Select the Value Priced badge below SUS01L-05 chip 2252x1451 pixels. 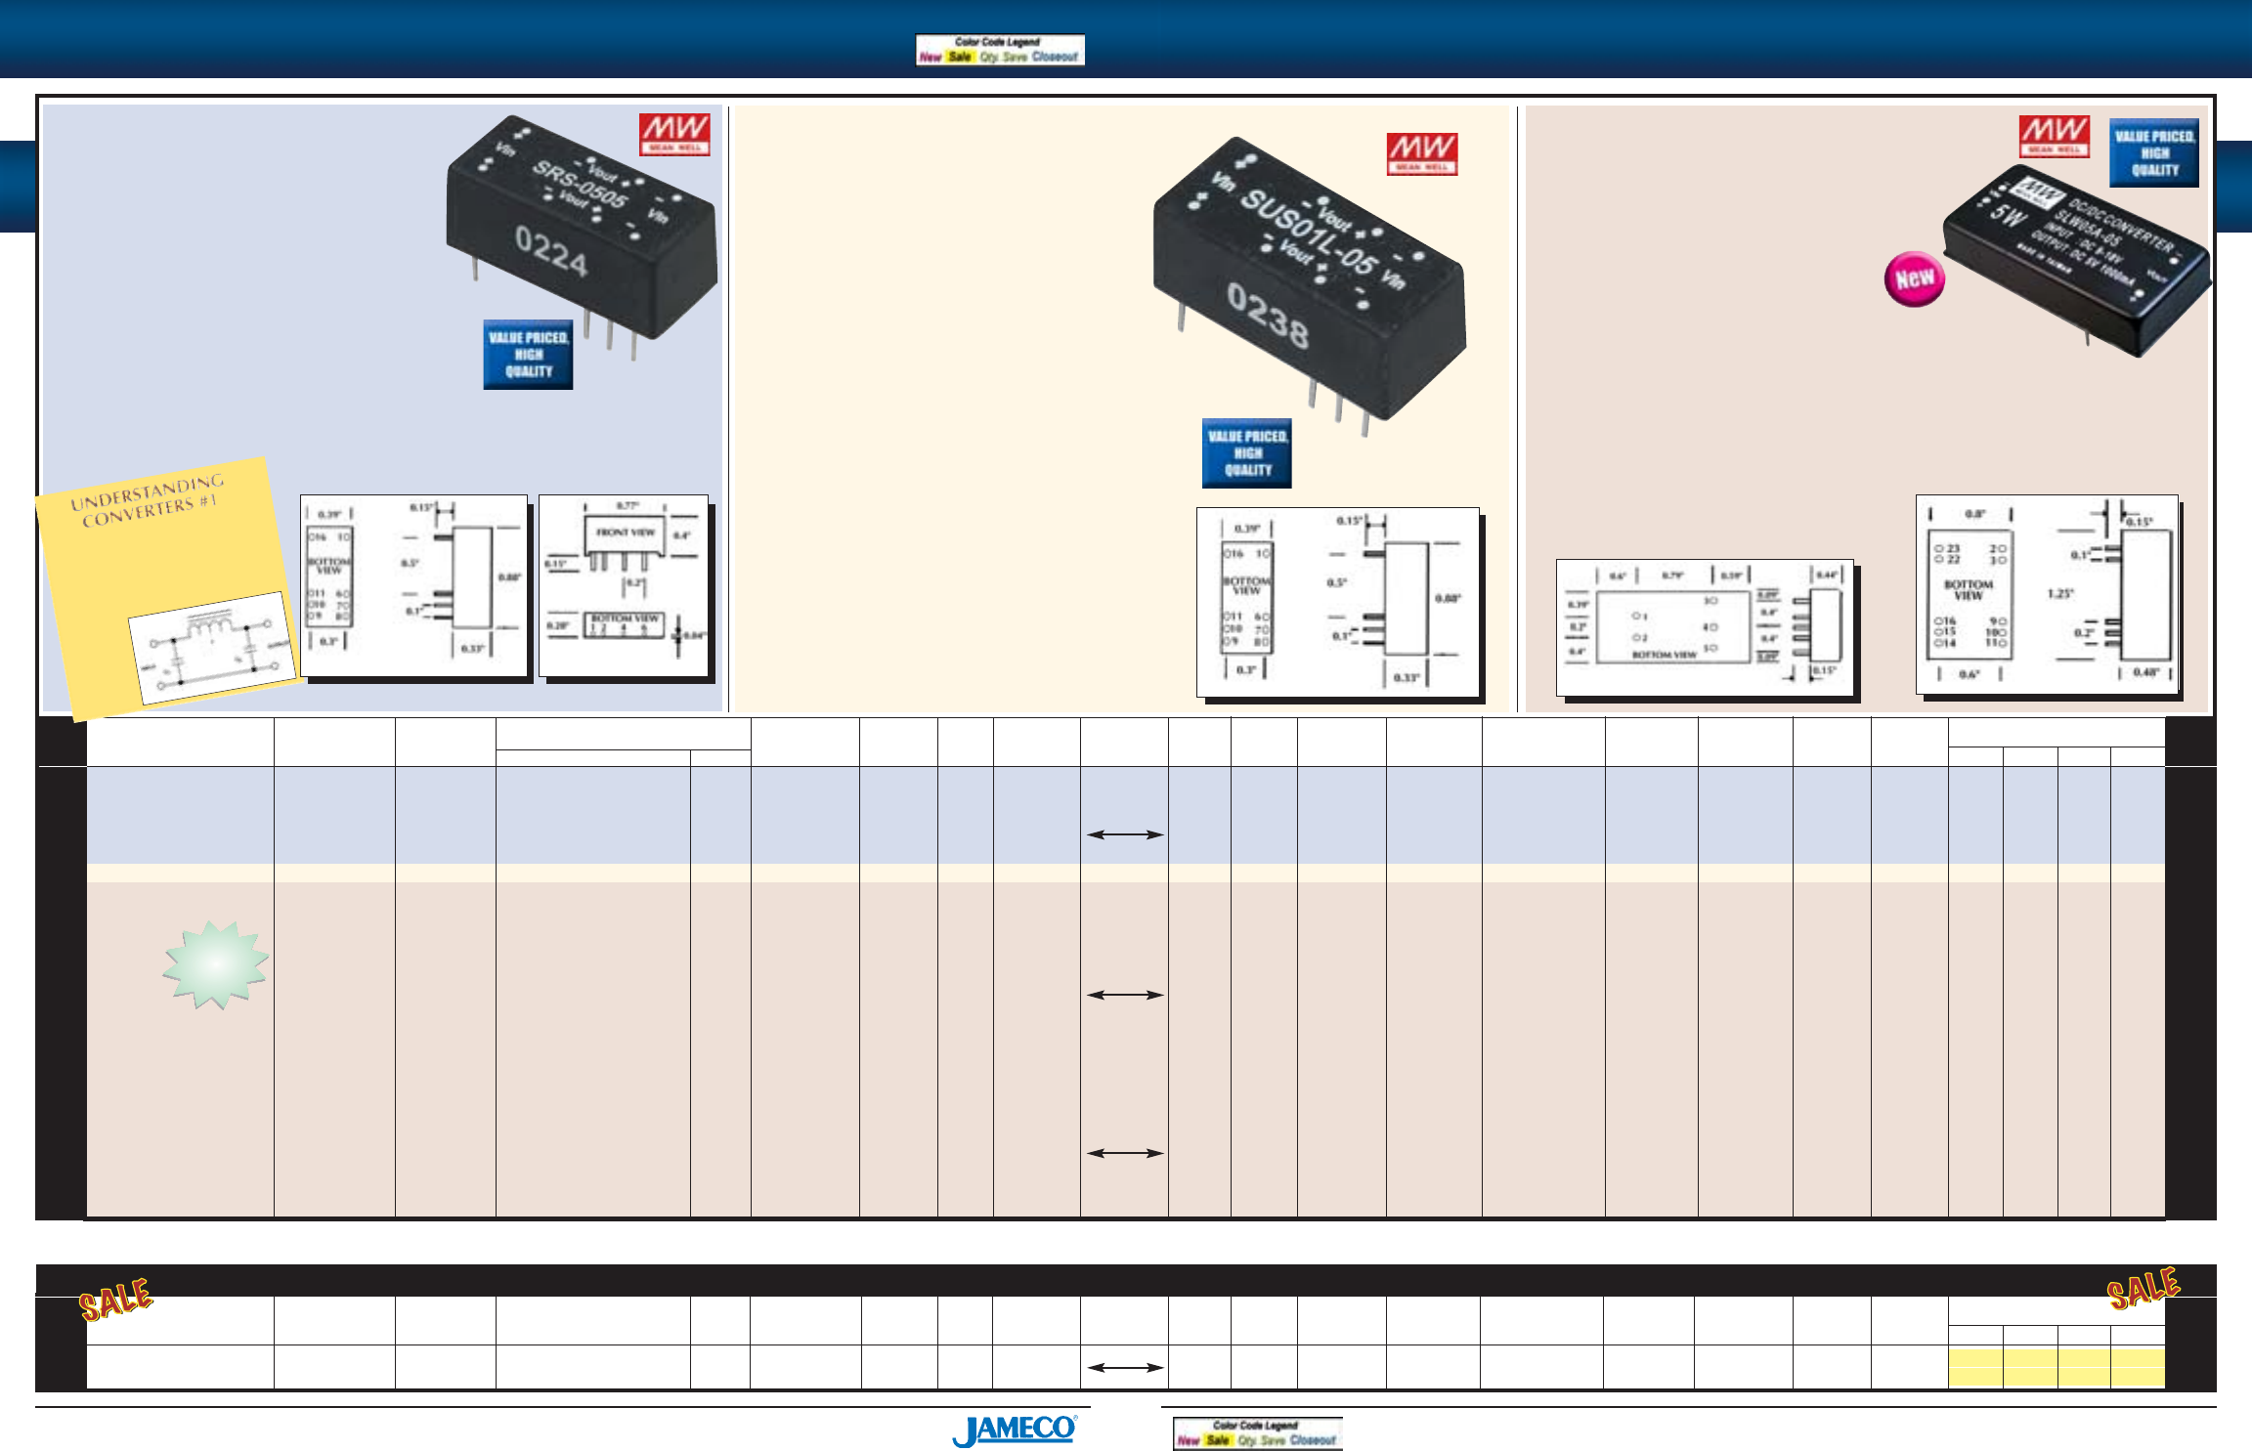point(1247,453)
